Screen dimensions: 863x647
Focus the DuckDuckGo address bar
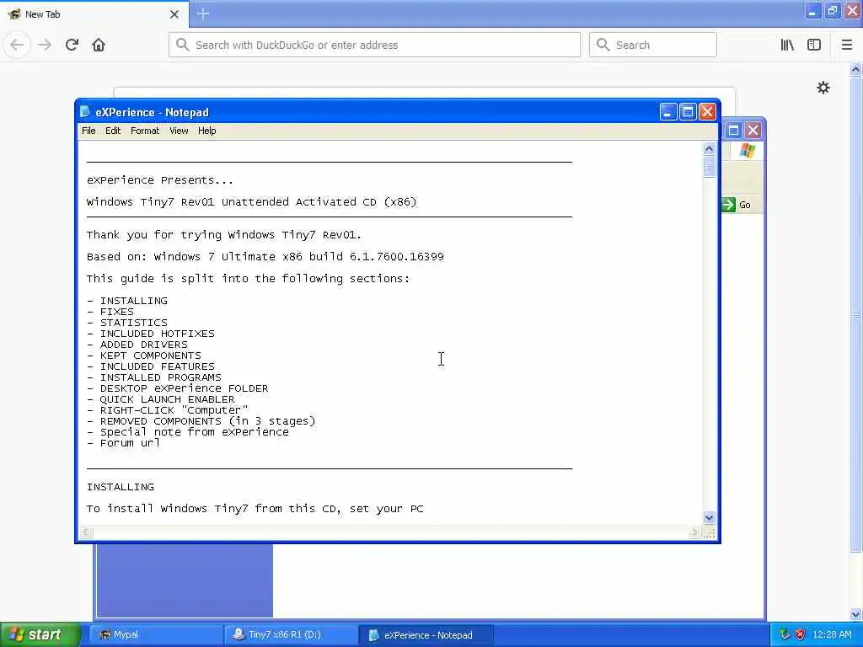click(375, 45)
